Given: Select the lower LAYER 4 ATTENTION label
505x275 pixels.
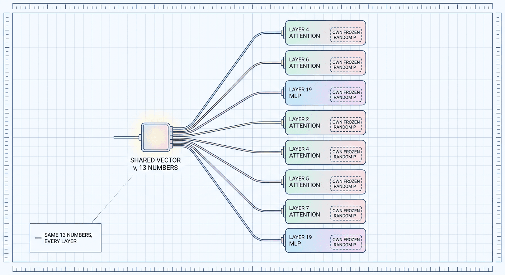Looking at the screenshot, I should 305,152.
